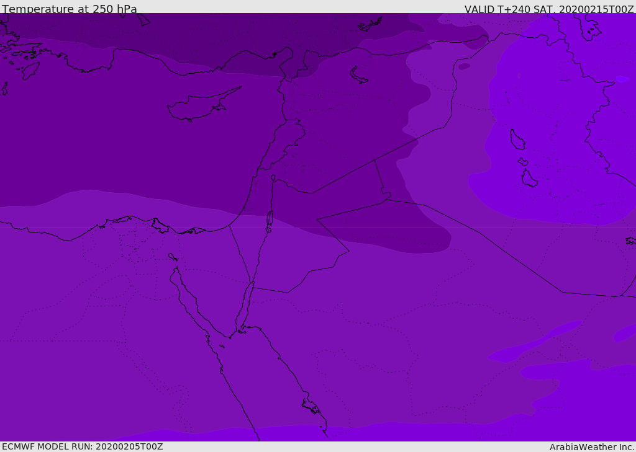Click the "Temperature at 250 hPa" title text
Image resolution: width=636 pixels, height=452 pixels.
click(70, 9)
